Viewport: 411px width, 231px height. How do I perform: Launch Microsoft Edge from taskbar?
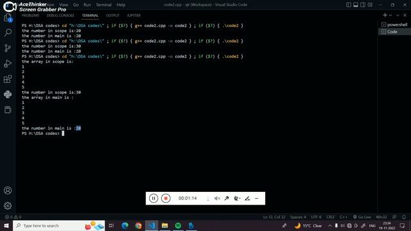pos(125,225)
